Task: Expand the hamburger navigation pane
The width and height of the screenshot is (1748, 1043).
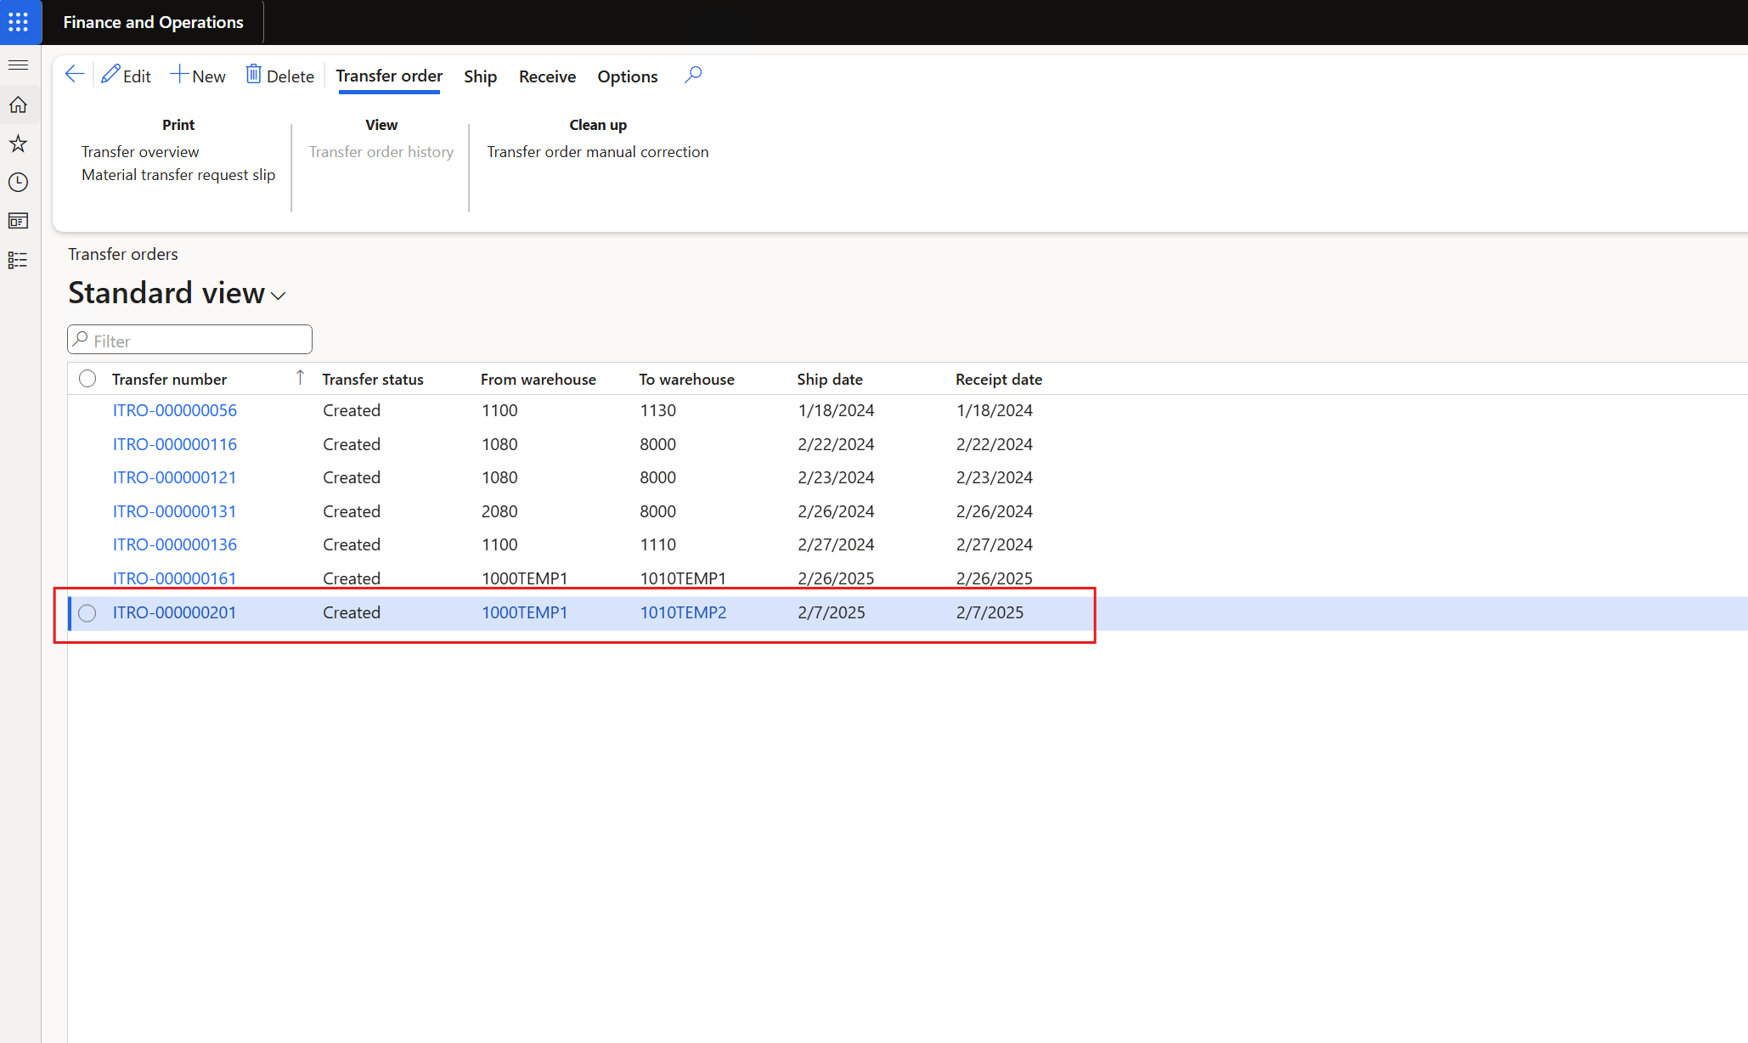Action: click(18, 65)
